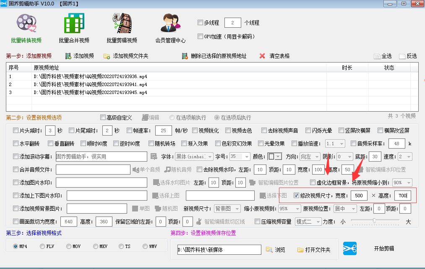425x269 pixels.
Task: Click 随机图 icon
Action: pos(158,209)
